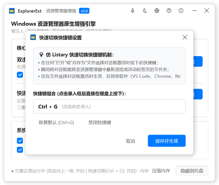Viewport: 219px width, 185px height.
Task: Click 保存并生效 to save hotkey
Action: 167,141
